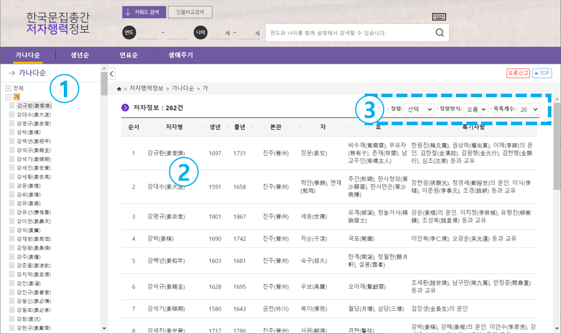Switch to the 연표순 tab
561x334 pixels.
[129, 55]
